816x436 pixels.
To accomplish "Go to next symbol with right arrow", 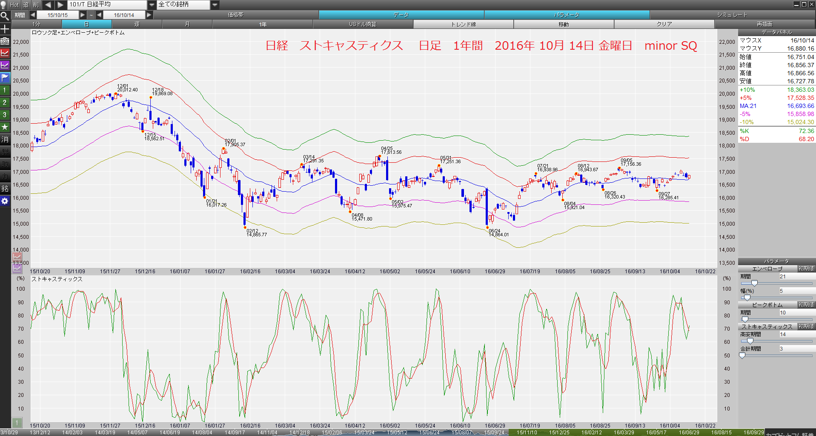I will tap(60, 5).
